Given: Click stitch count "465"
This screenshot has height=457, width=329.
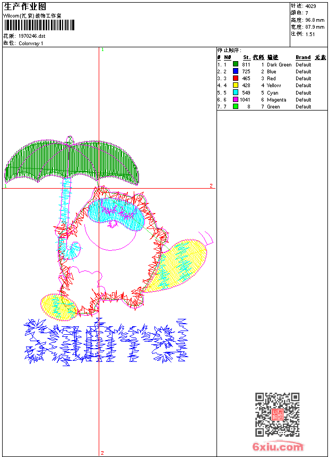Looking at the screenshot, I should tap(246, 79).
